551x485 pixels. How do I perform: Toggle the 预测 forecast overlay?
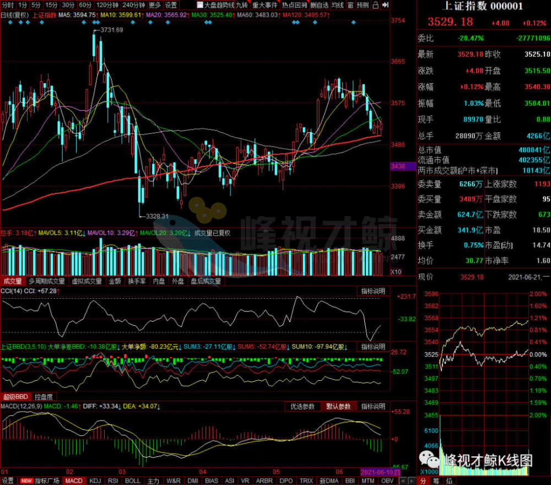coord(363,5)
